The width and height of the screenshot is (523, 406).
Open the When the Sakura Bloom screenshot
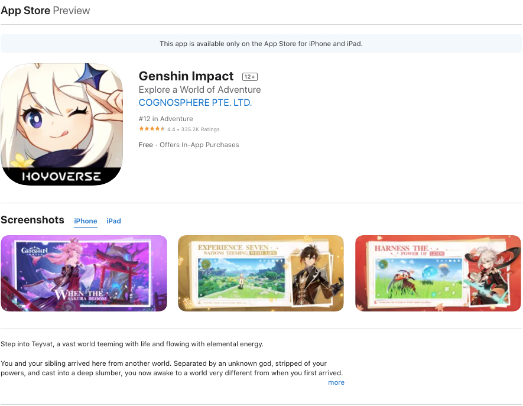(84, 273)
